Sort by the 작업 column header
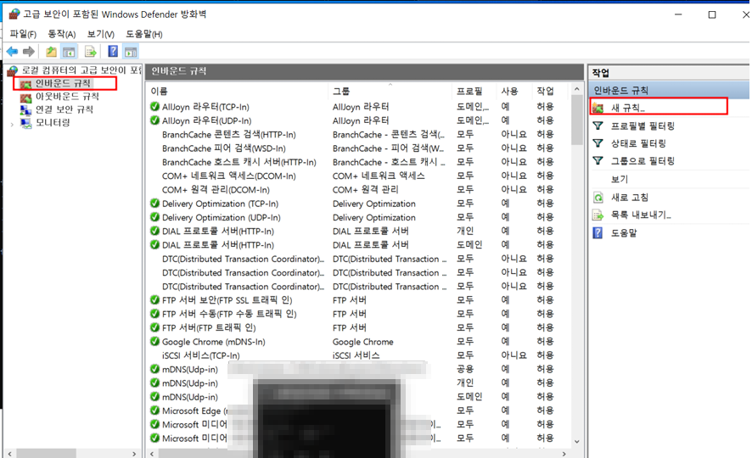Screen dimensions: 752x458 point(549,91)
